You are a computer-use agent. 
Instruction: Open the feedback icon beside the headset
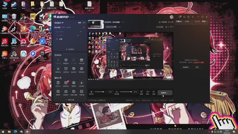point(188,17)
